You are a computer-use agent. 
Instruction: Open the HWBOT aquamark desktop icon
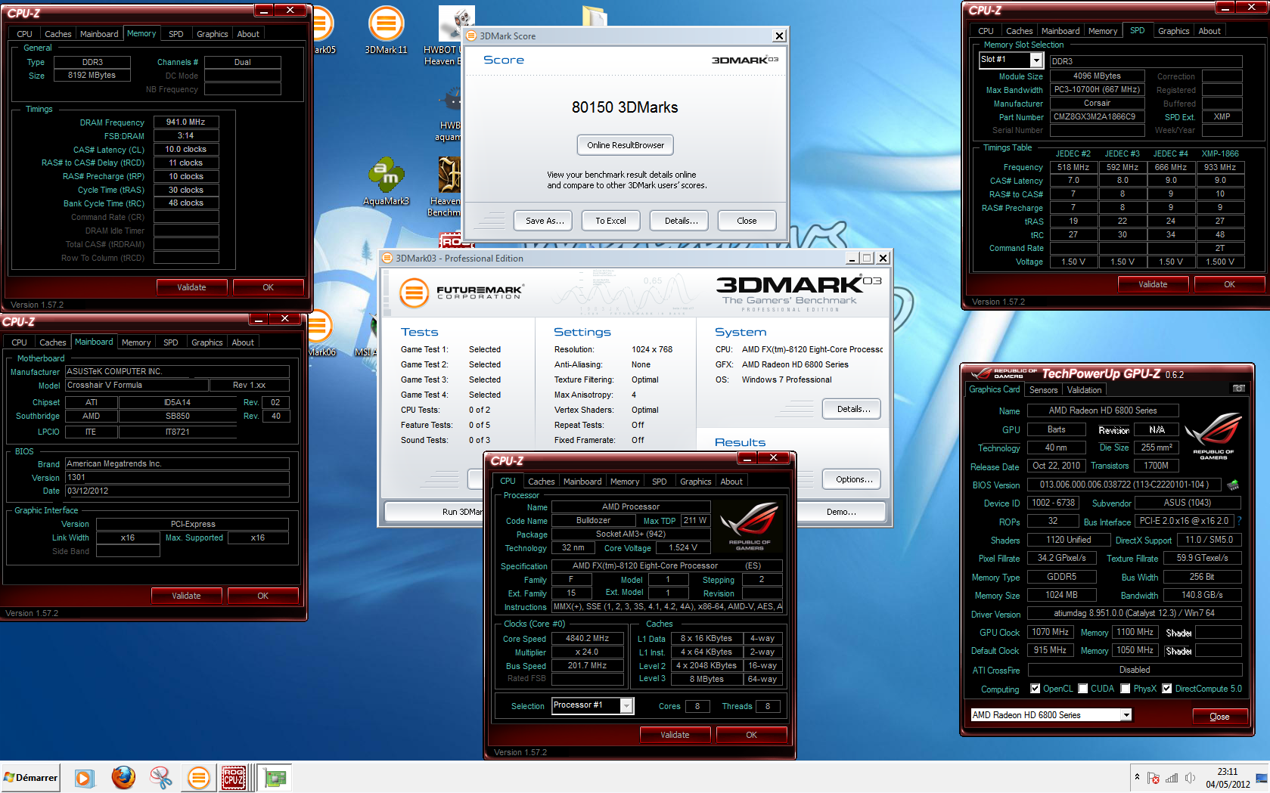[449, 114]
